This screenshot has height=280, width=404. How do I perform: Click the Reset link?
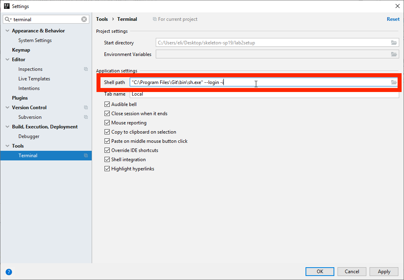393,19
